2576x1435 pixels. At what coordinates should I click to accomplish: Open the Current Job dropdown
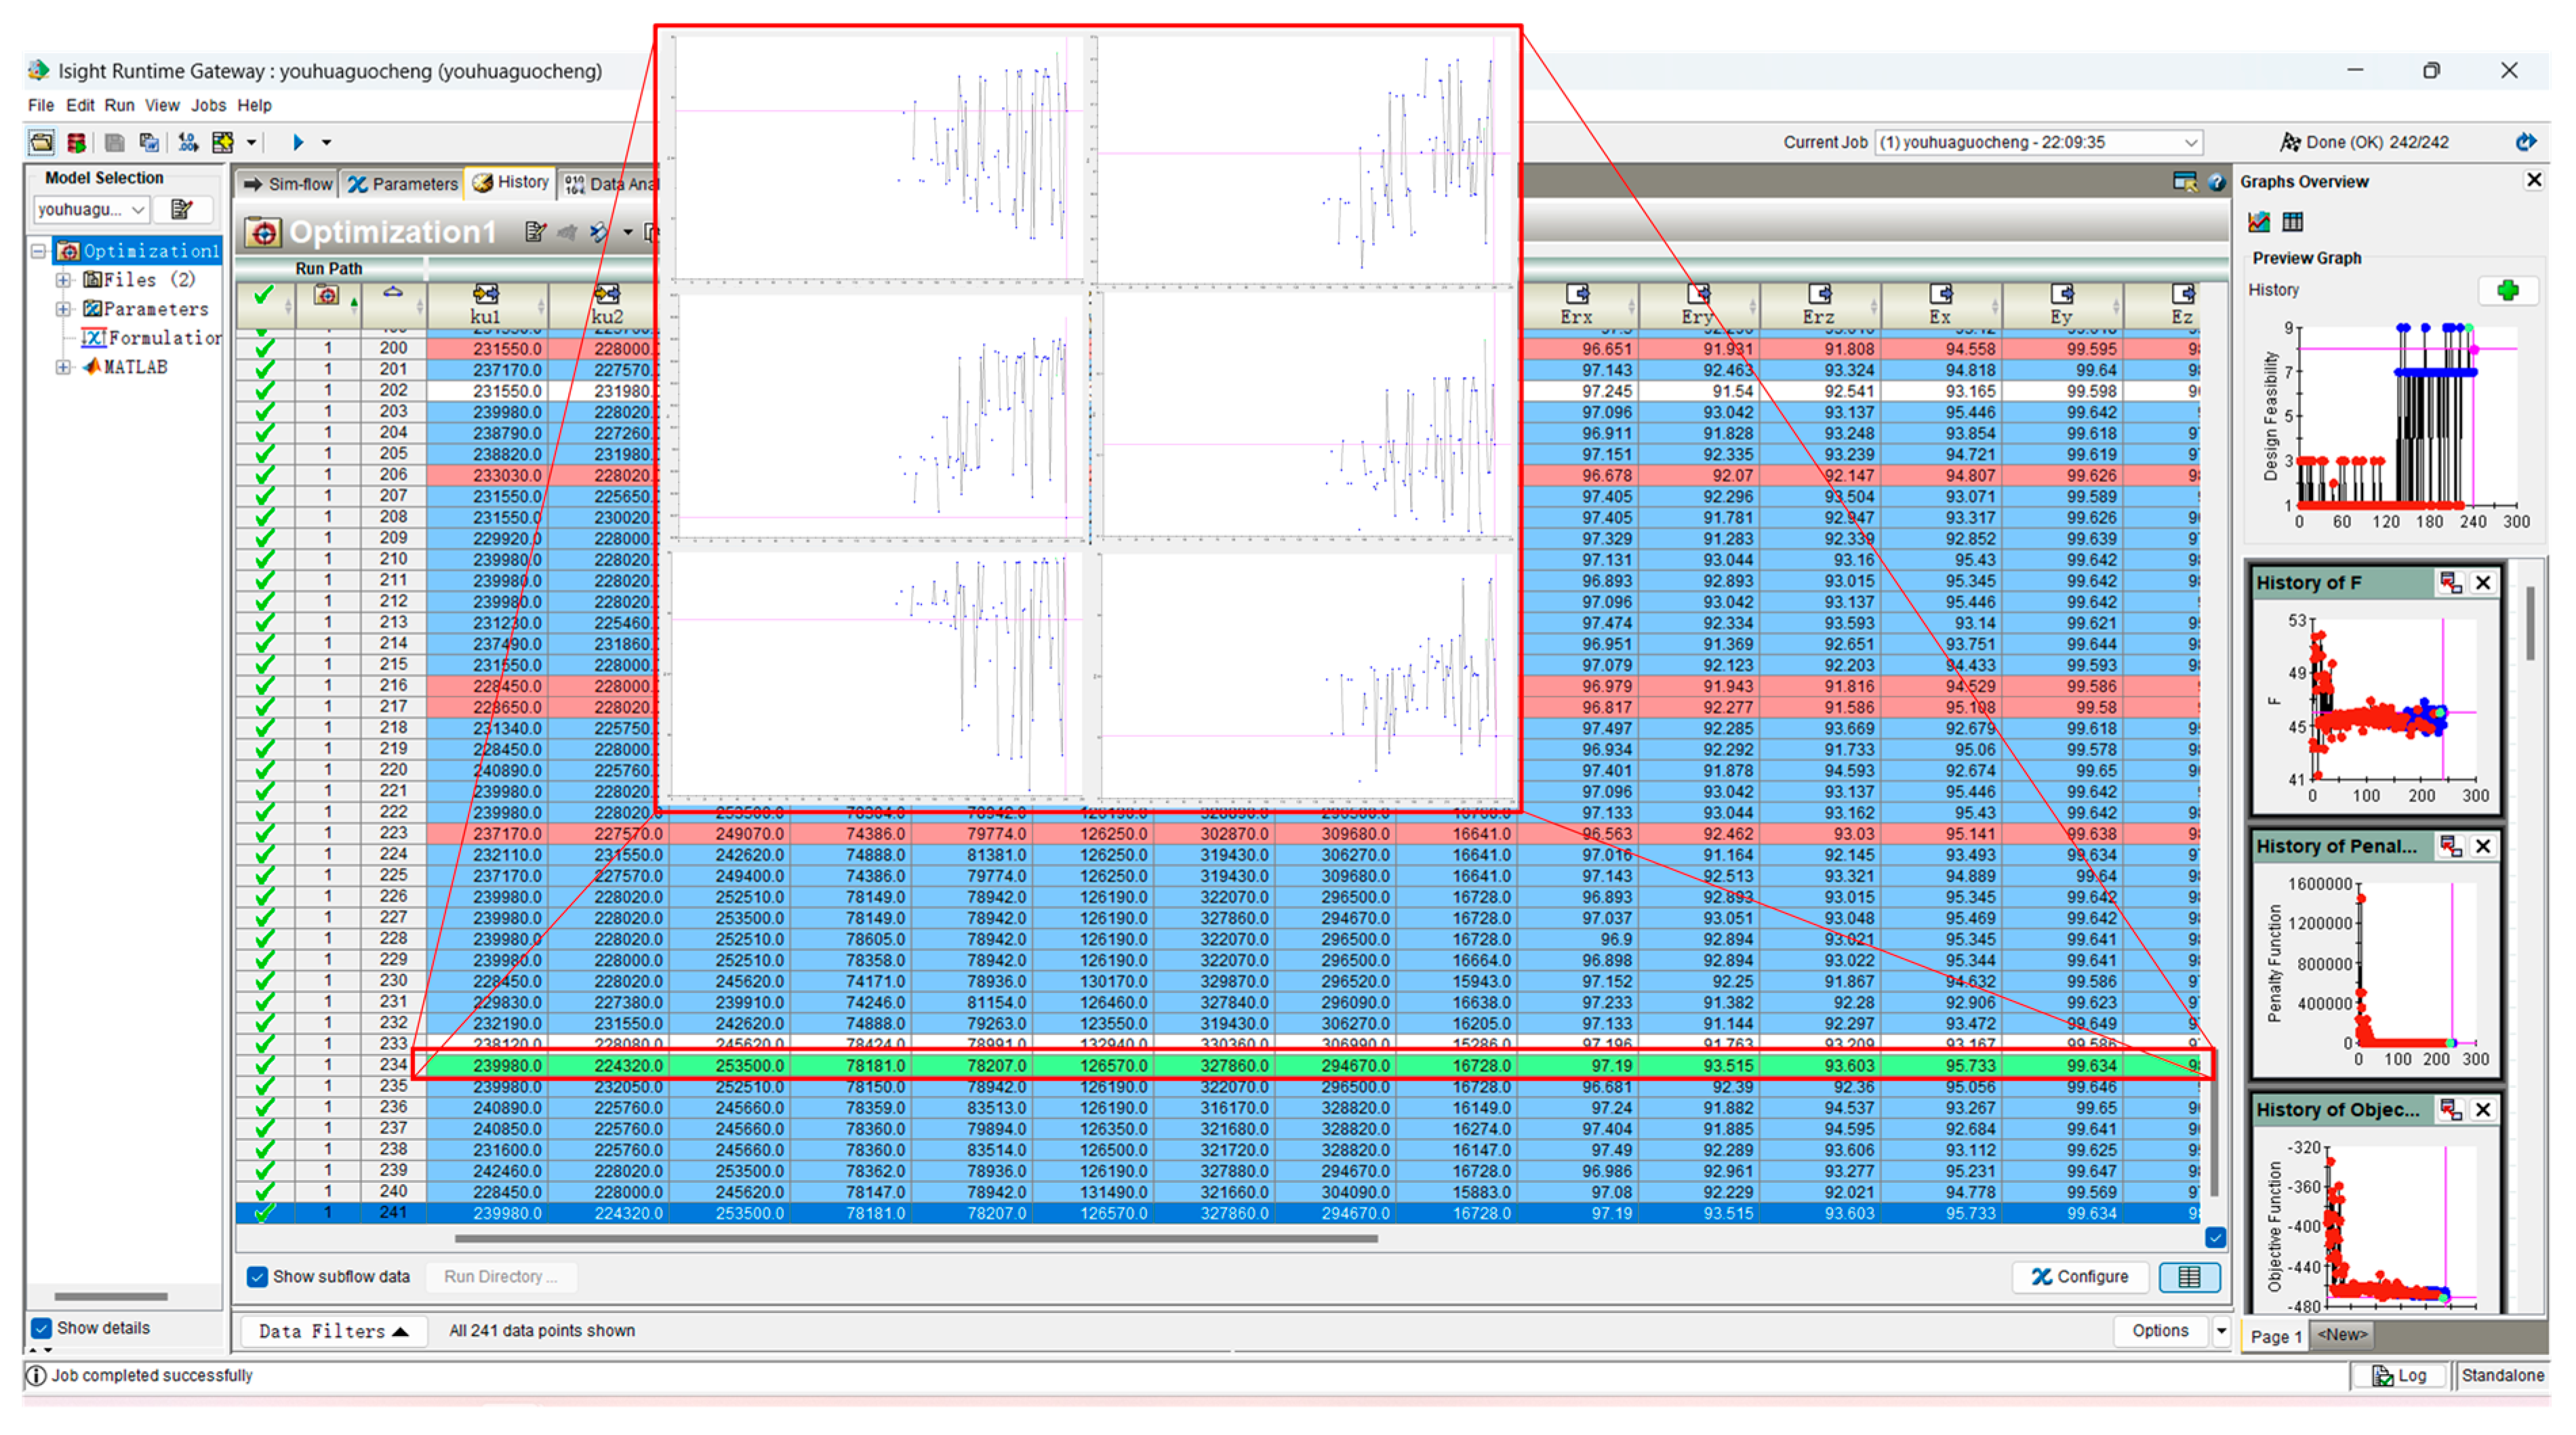click(2038, 142)
